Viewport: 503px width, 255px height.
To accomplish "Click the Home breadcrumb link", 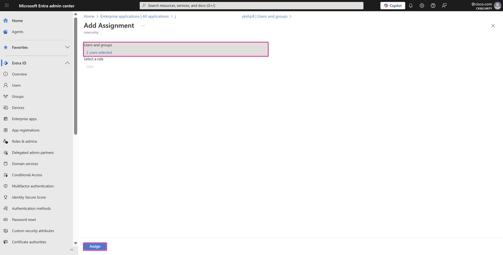I will coord(89,16).
